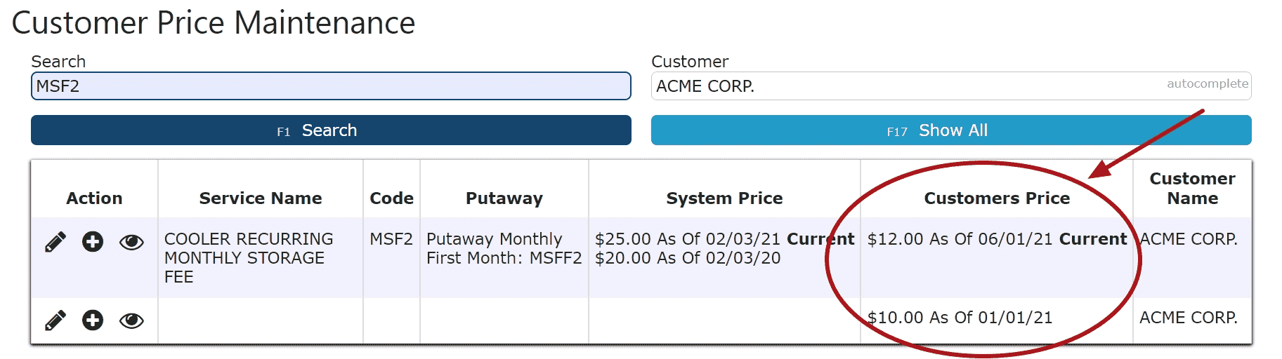Click the F17 Show All button
This screenshot has width=1282, height=359.
pyautogui.click(x=951, y=130)
